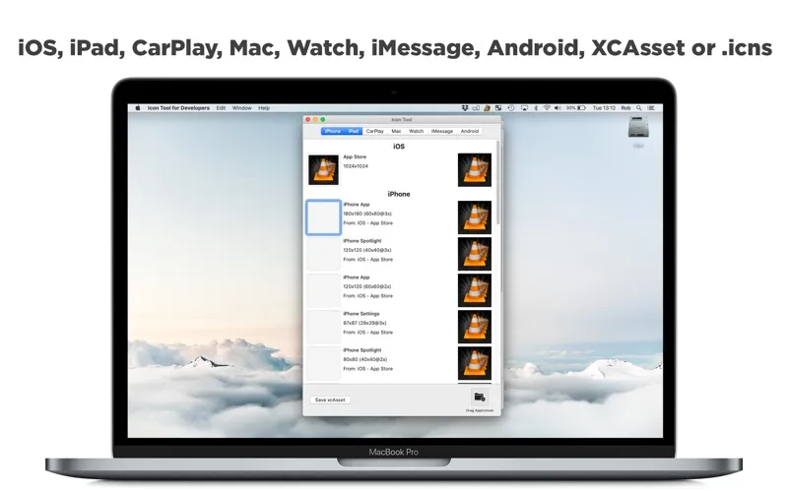Toggle the CarPlay segment
This screenshot has width=788, height=492.
click(x=375, y=131)
